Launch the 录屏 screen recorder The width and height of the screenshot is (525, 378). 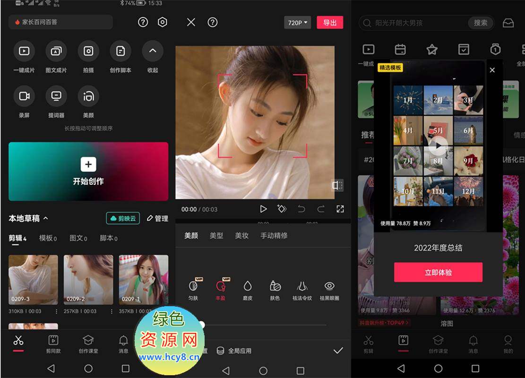[24, 96]
